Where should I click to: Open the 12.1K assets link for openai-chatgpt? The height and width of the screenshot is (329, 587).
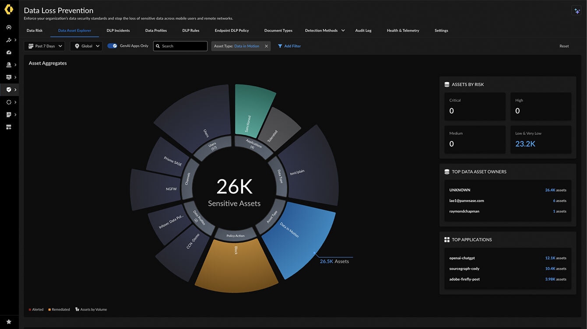555,258
